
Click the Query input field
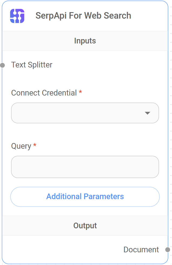85,167
